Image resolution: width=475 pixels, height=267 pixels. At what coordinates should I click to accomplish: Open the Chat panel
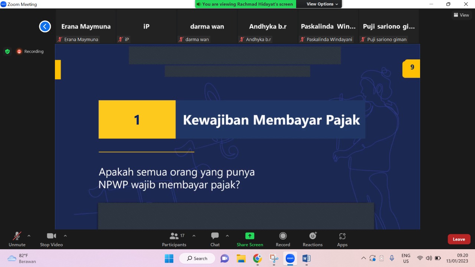(x=215, y=239)
